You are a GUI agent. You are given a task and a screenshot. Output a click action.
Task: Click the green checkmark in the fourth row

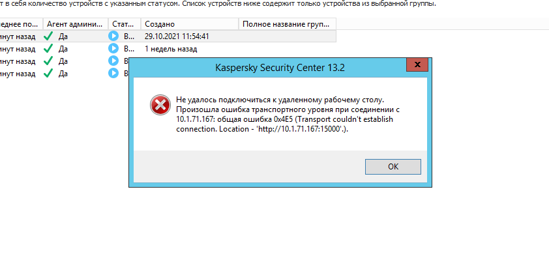[x=48, y=74]
